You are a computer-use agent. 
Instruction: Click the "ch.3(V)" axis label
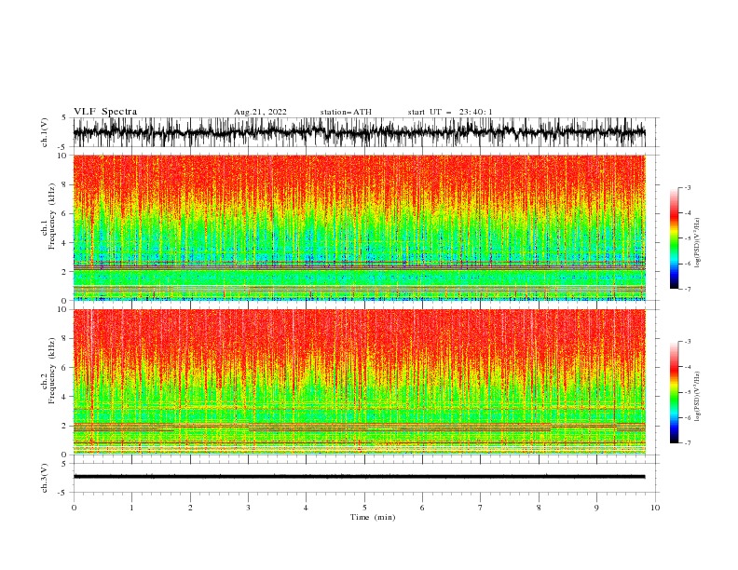[x=45, y=478]
